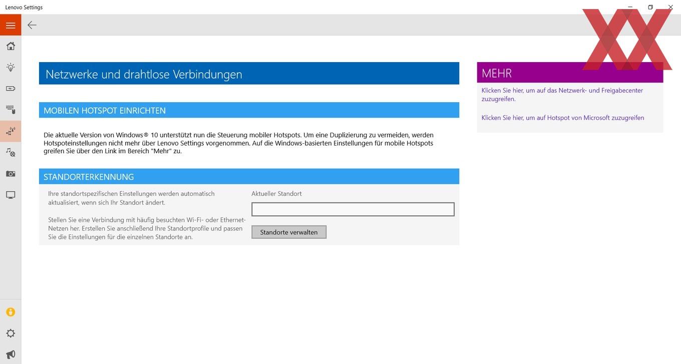Open the display monitor settings icon
The image size is (681, 364).
(x=11, y=195)
